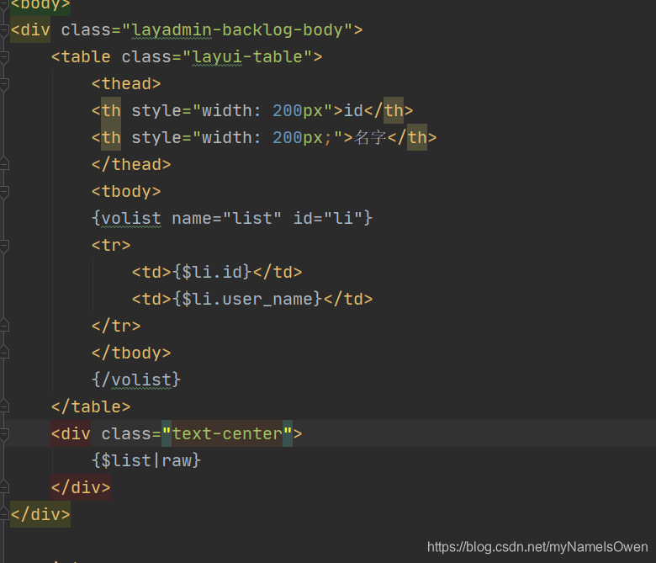
Task: Collapse the closing table fold marker
Action: pyautogui.click(x=4, y=406)
